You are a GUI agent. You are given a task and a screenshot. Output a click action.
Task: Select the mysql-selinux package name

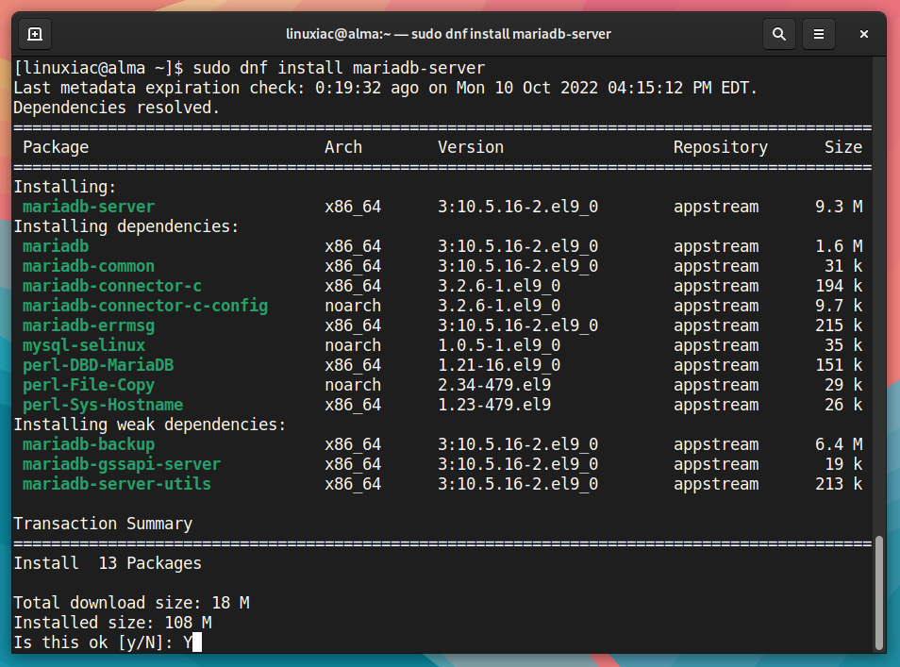(84, 345)
